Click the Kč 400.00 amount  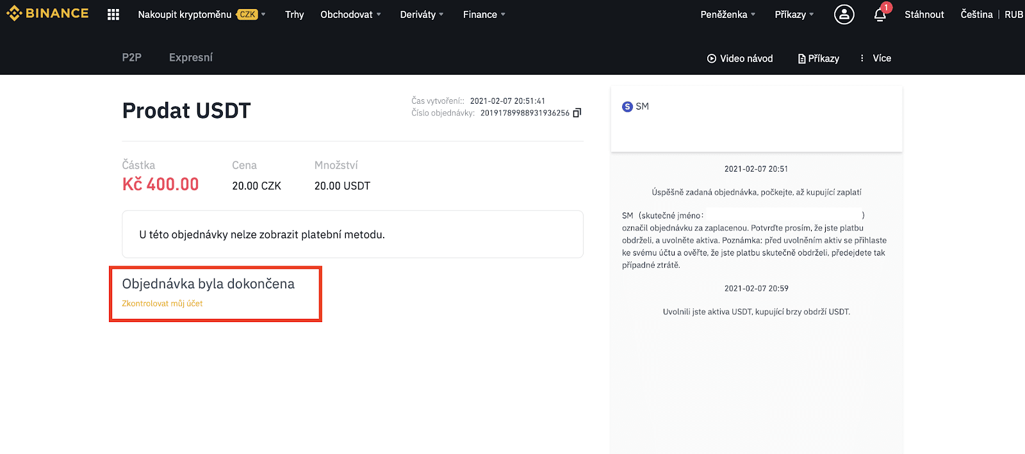(160, 184)
